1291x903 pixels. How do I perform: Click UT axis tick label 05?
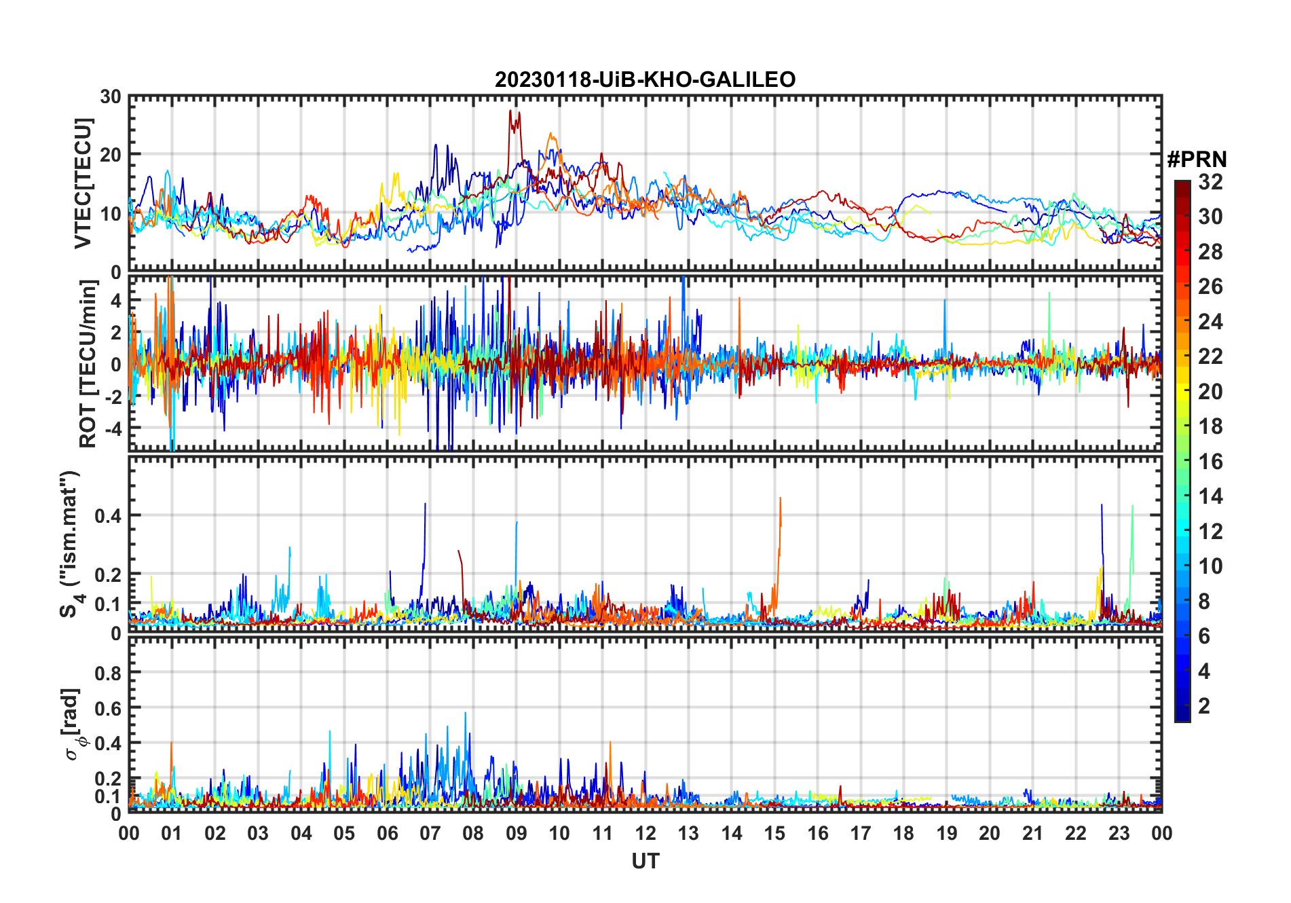pyautogui.click(x=344, y=834)
